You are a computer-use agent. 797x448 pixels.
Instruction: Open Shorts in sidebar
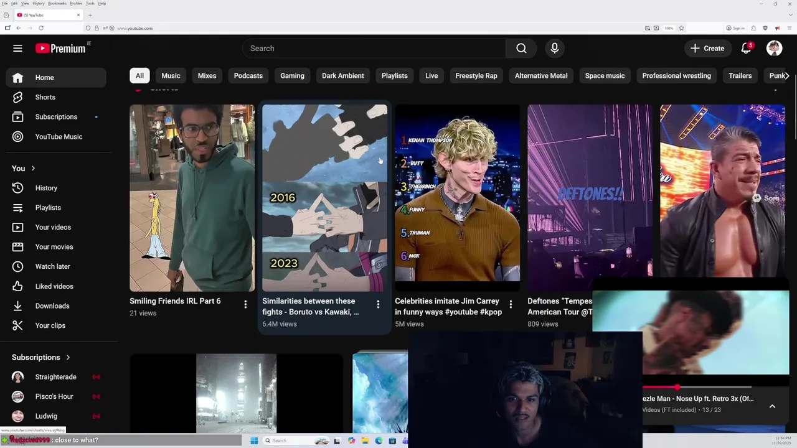click(56, 97)
